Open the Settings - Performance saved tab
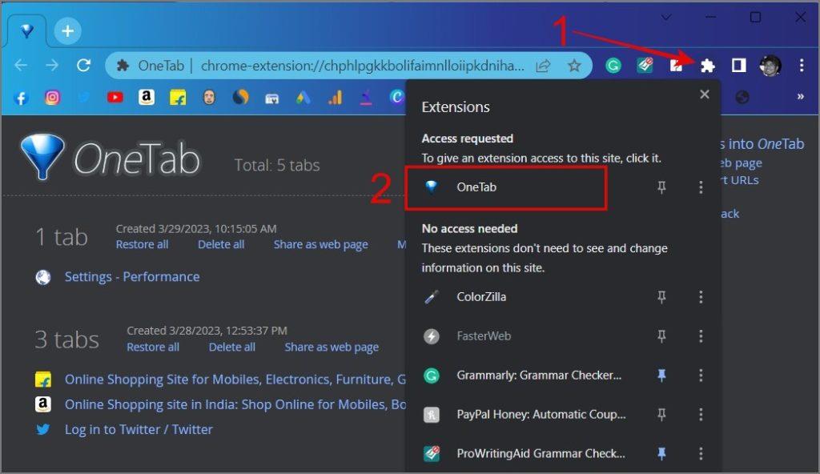The width and height of the screenshot is (820, 474). 132,277
